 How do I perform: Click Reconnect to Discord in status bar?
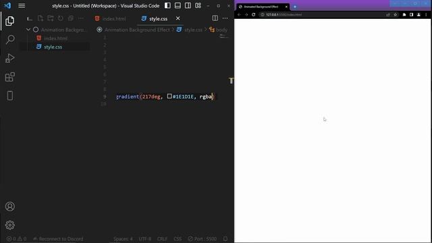pyautogui.click(x=58, y=239)
